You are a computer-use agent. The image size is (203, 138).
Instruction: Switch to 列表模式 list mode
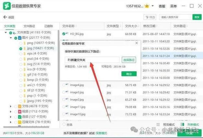(190, 125)
